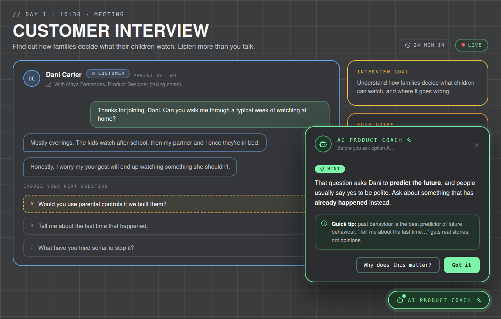
Task: Click the INTERVIEW GOAL heading
Action: click(383, 72)
